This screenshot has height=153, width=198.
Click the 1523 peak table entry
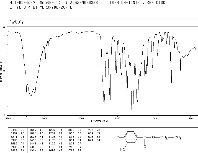click(33, 137)
